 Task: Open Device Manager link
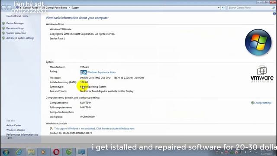pos(15,23)
